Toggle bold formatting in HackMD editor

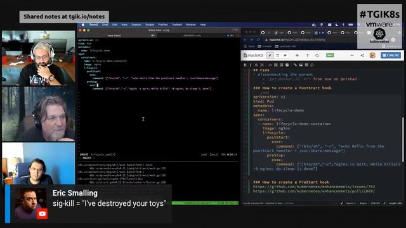246,65
